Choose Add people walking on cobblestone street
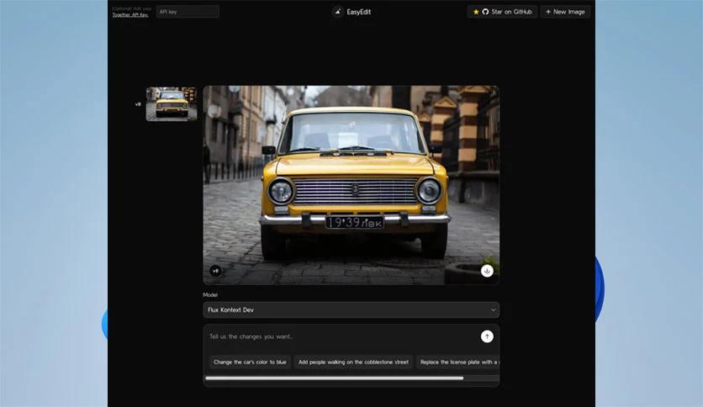 coord(353,362)
